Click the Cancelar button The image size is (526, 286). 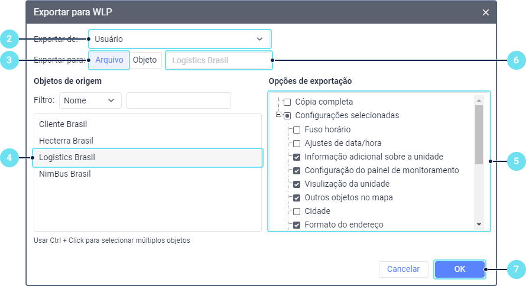coord(404,269)
